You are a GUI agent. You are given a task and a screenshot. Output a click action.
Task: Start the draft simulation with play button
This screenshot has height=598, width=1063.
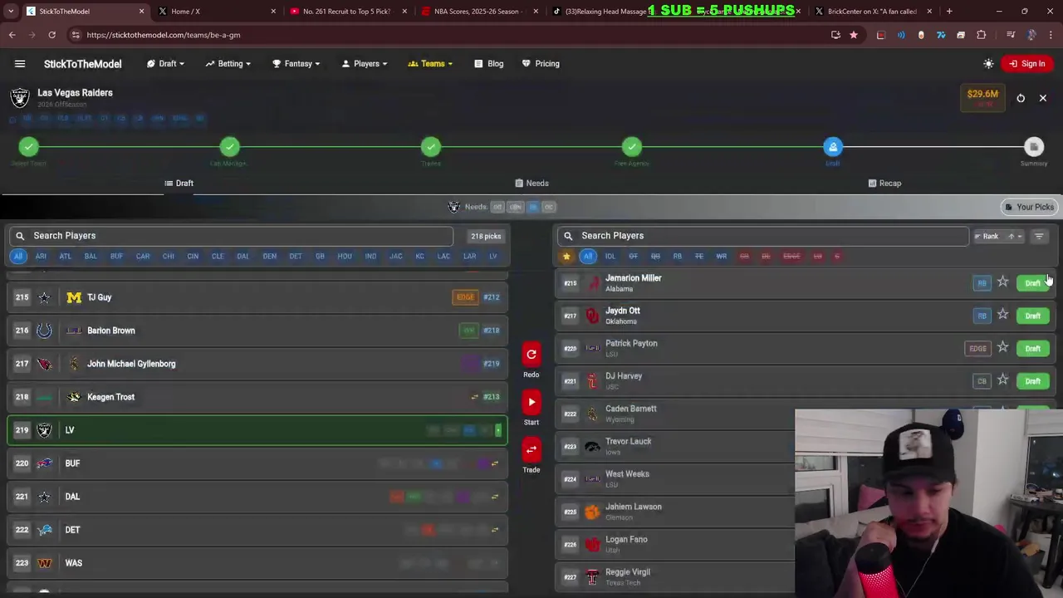pyautogui.click(x=531, y=403)
